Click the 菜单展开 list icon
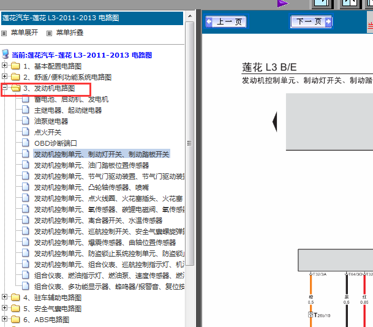This screenshot has width=373, height=327. 4,33
